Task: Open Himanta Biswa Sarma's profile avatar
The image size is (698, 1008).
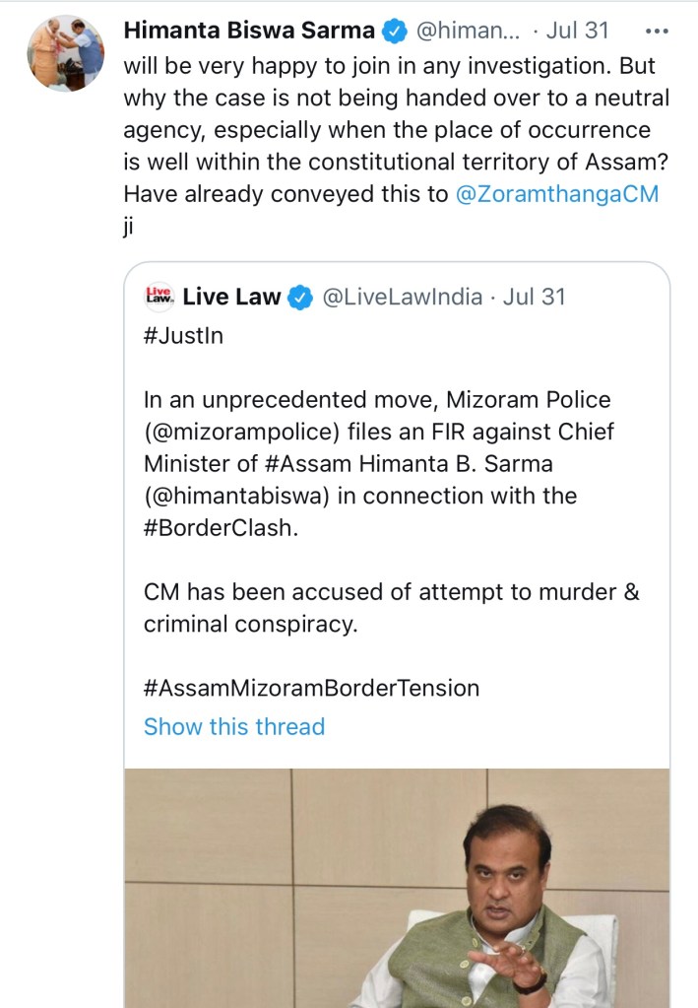Action: 65,53
